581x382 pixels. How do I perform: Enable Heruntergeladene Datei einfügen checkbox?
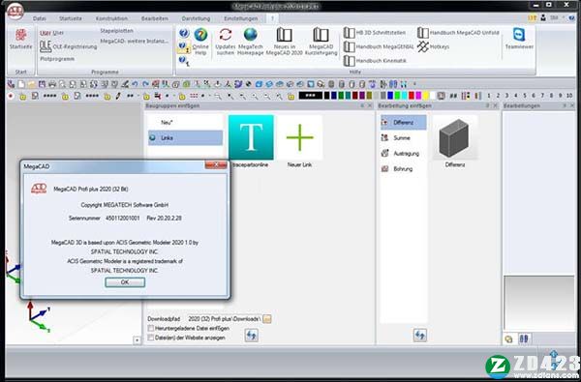click(x=151, y=329)
